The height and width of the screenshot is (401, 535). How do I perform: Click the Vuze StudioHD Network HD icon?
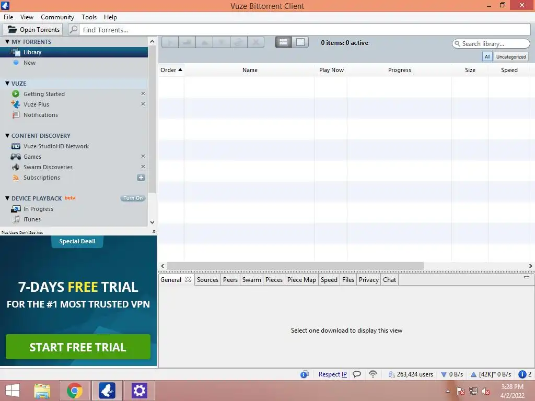[16, 146]
